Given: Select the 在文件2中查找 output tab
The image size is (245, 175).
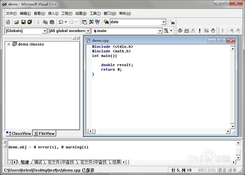Looking at the screenshot, I should pyautogui.click(x=93, y=162).
